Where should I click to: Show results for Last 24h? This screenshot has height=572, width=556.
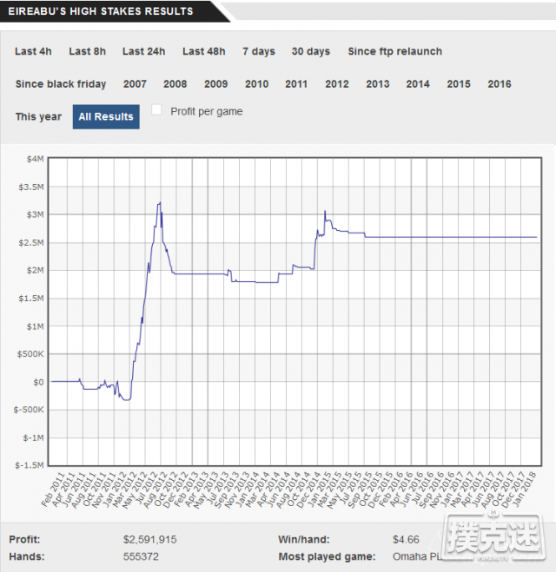tap(144, 51)
